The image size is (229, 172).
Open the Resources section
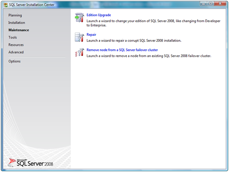point(16,45)
